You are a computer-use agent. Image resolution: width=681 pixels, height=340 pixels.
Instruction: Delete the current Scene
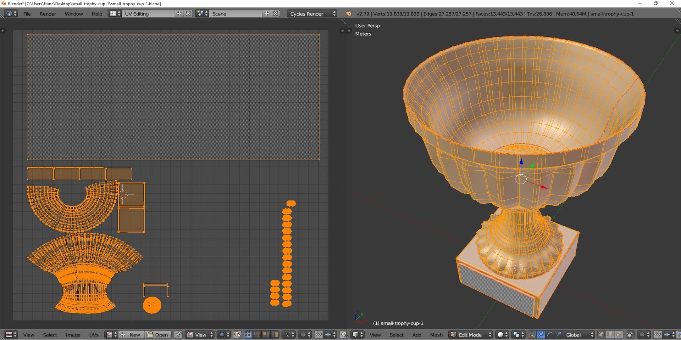[x=276, y=13]
